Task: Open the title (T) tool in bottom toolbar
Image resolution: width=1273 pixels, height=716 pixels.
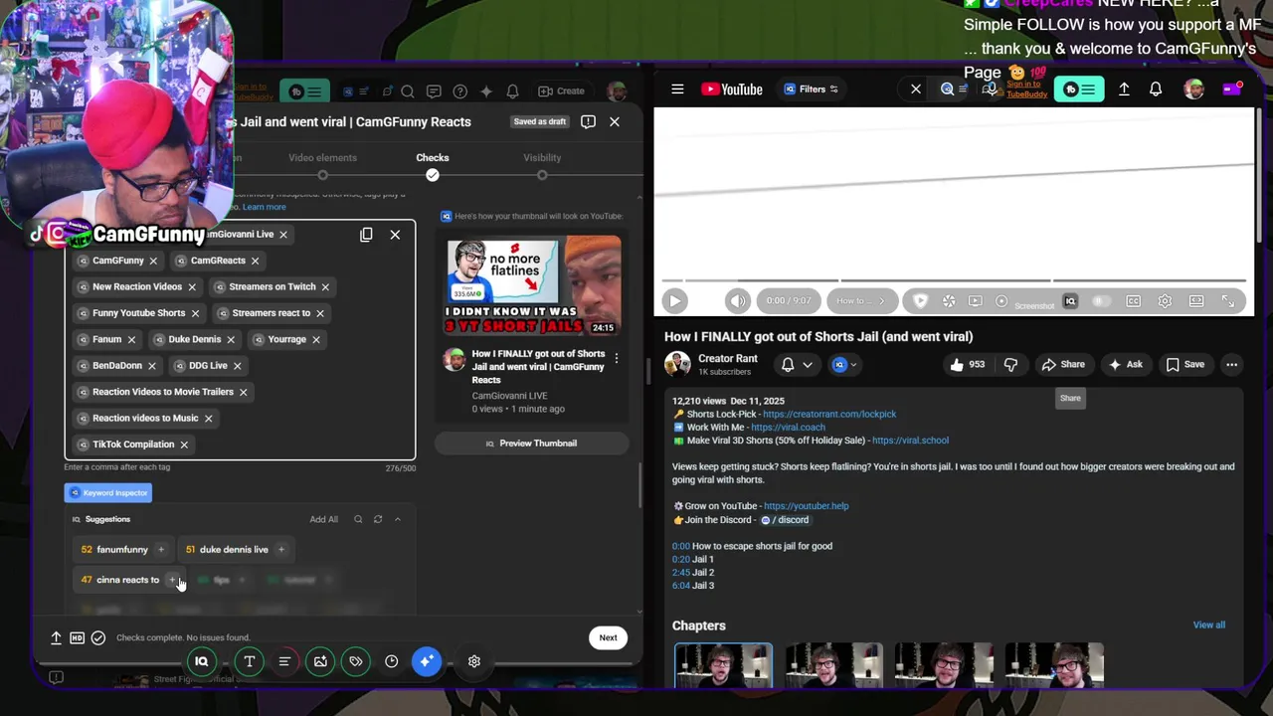Action: point(250,661)
